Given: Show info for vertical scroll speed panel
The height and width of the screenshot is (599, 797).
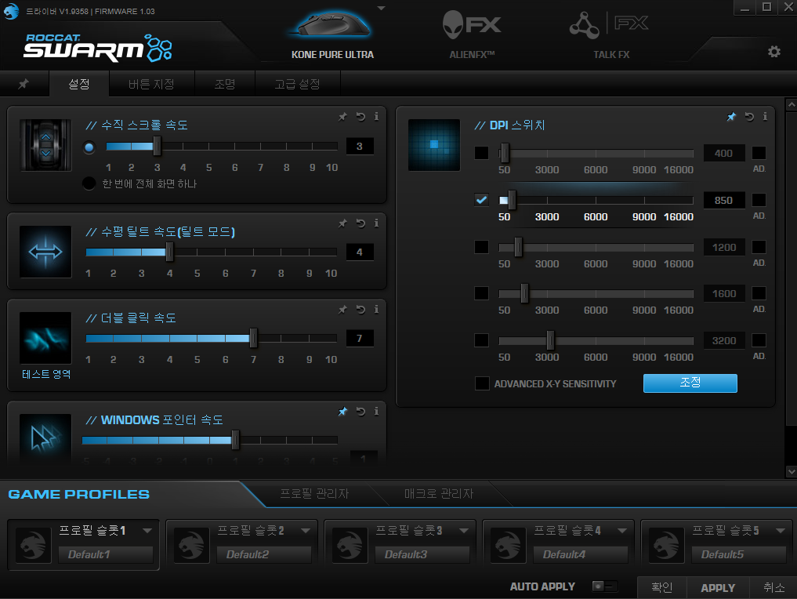Looking at the screenshot, I should click(x=376, y=117).
